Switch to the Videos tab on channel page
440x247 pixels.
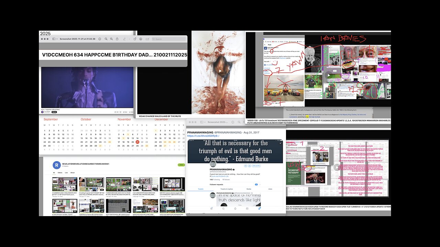[60, 173]
